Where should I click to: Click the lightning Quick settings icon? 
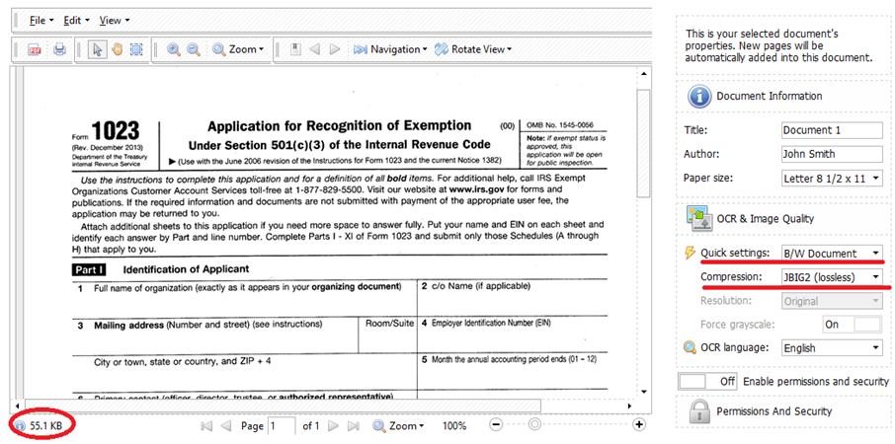[691, 253]
